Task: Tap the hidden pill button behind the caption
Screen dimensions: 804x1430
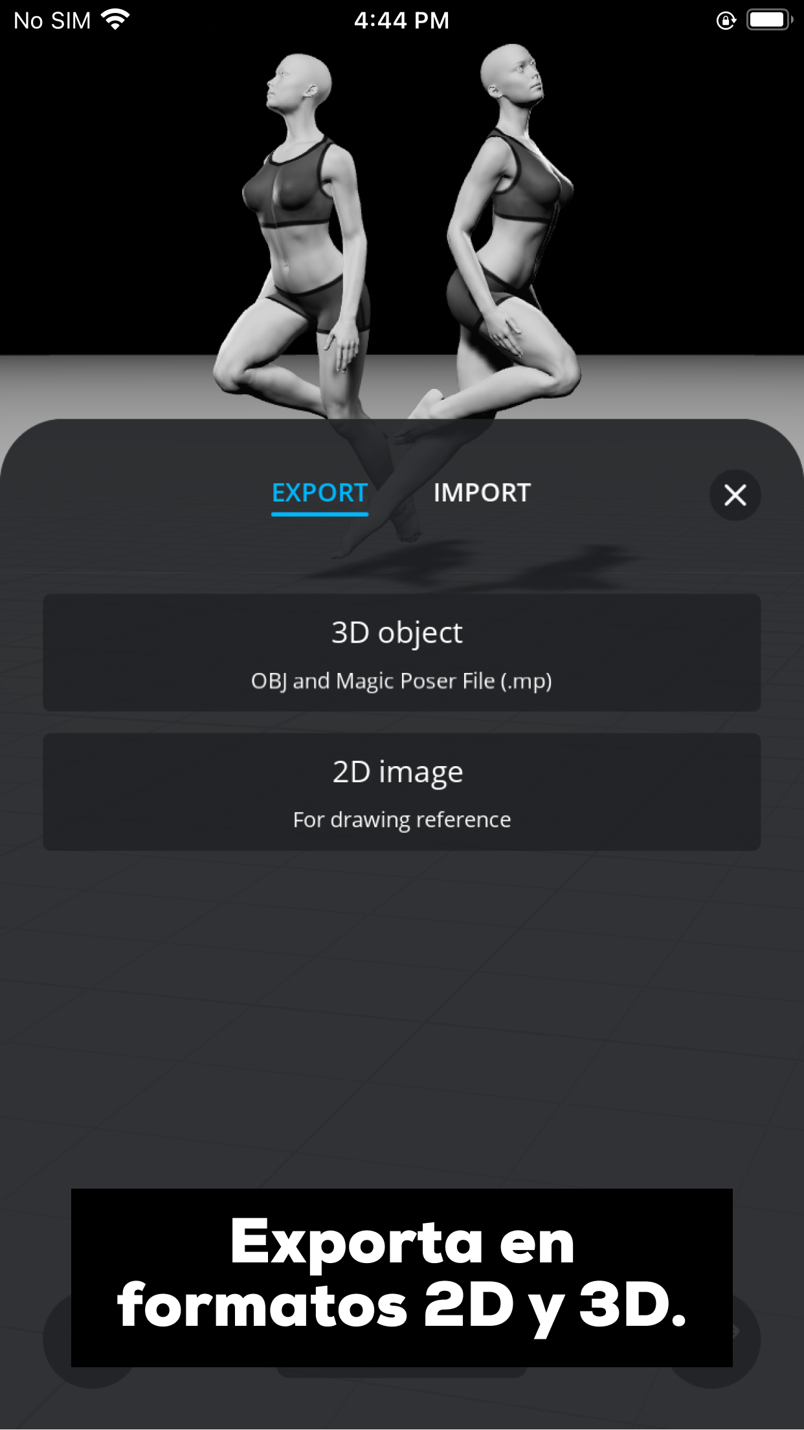Action: [401, 1372]
